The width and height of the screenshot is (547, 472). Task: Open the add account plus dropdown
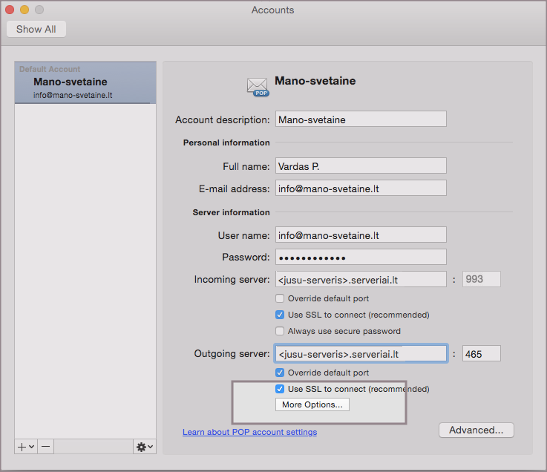coord(26,447)
